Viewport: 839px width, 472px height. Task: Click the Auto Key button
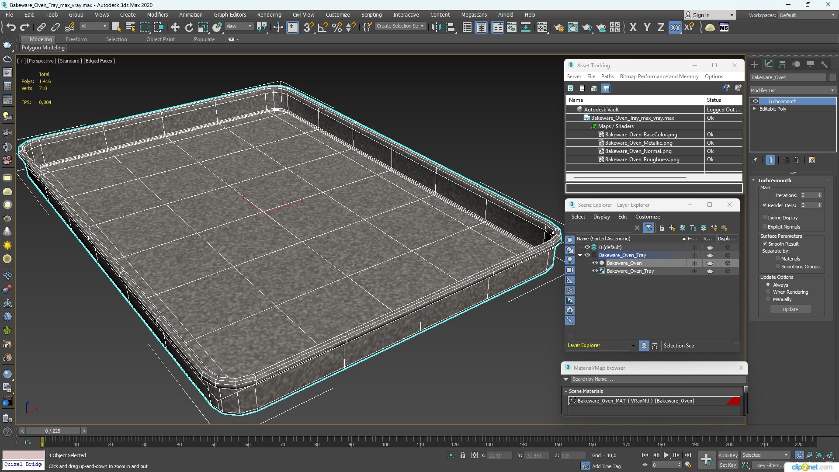728,455
